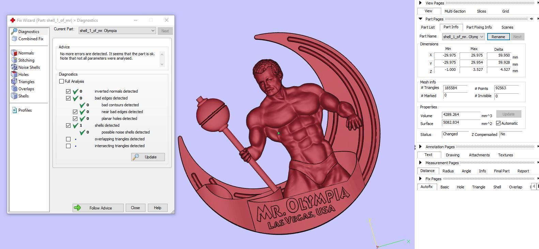
Task: Open the Triangles fix icon
Action: [14, 81]
